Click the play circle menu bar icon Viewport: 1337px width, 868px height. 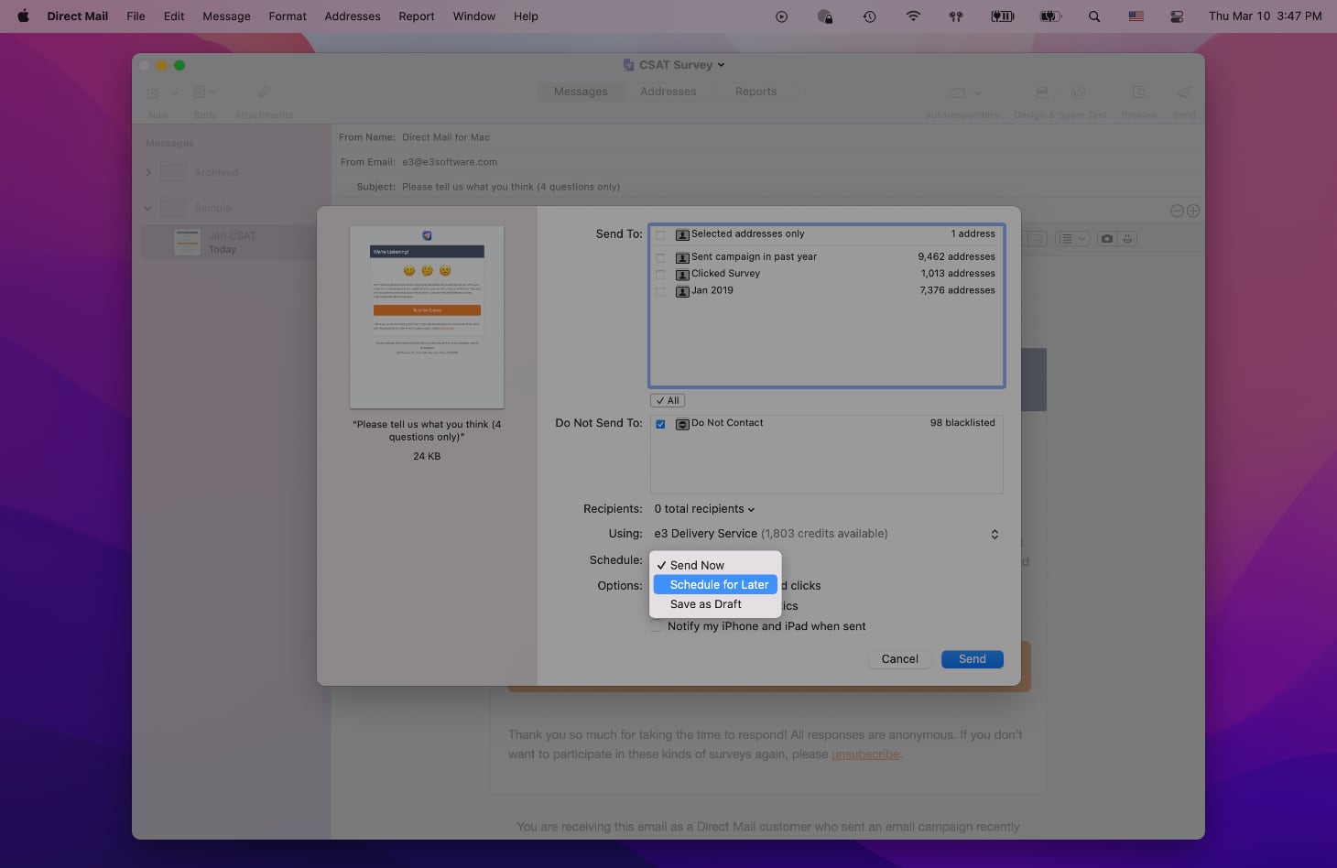point(781,16)
